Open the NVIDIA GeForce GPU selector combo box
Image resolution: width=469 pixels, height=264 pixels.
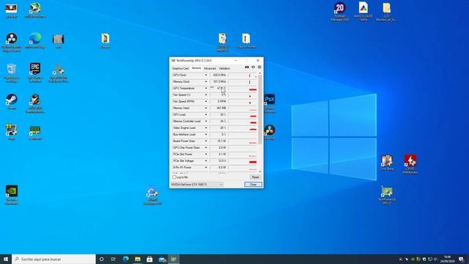[x=197, y=184]
